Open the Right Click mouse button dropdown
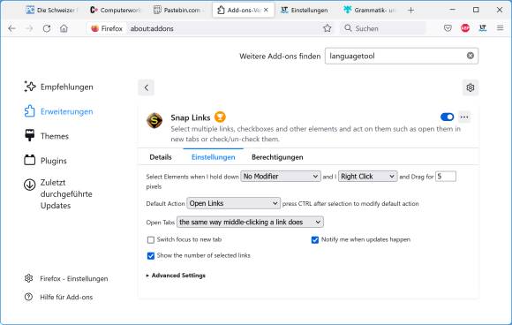 (368, 177)
